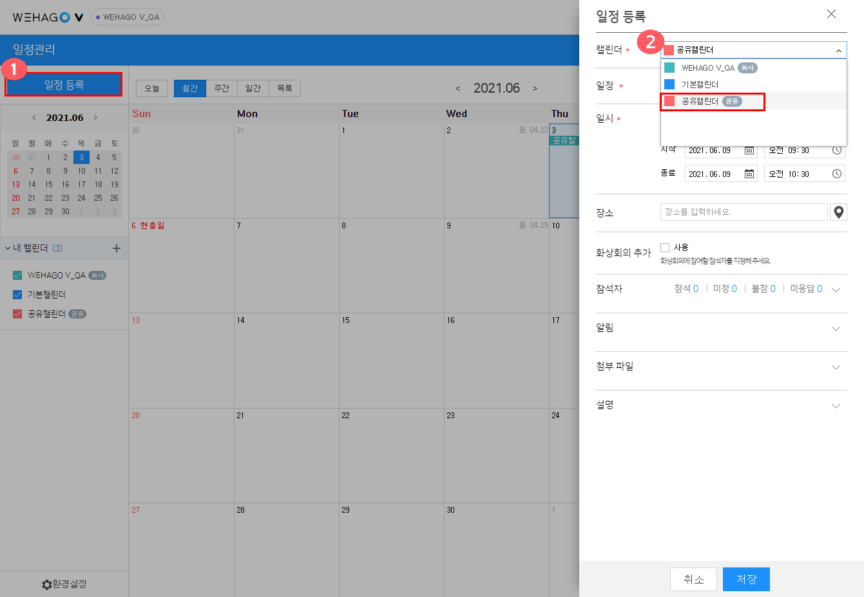Go to next month in main calendar
The image size is (864, 597).
click(535, 89)
